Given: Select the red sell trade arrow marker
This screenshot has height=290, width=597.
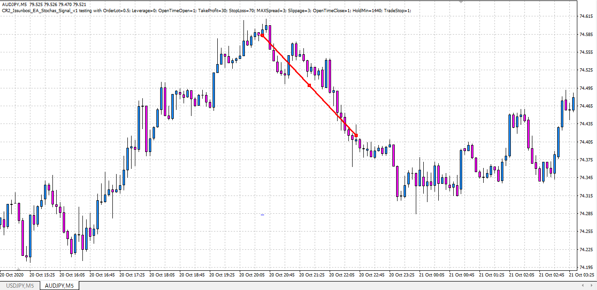Looking at the screenshot, I should point(262,35).
